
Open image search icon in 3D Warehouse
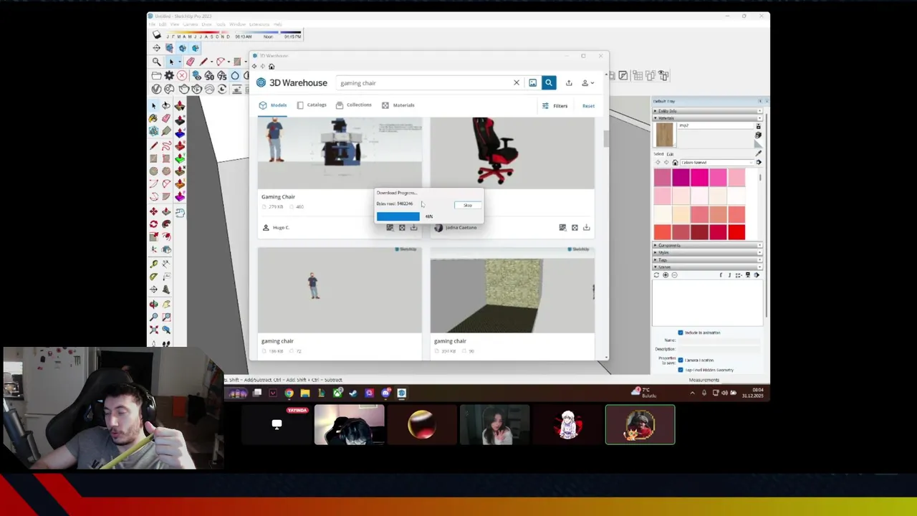click(x=532, y=83)
